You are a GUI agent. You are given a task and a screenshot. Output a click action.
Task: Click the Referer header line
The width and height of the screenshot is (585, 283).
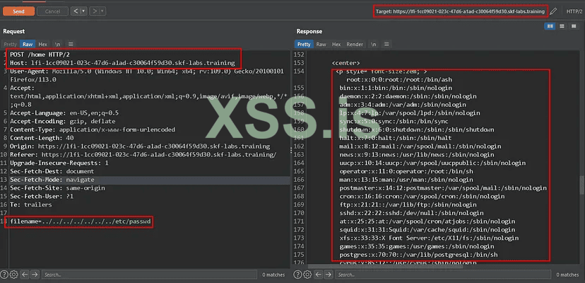[143, 154]
